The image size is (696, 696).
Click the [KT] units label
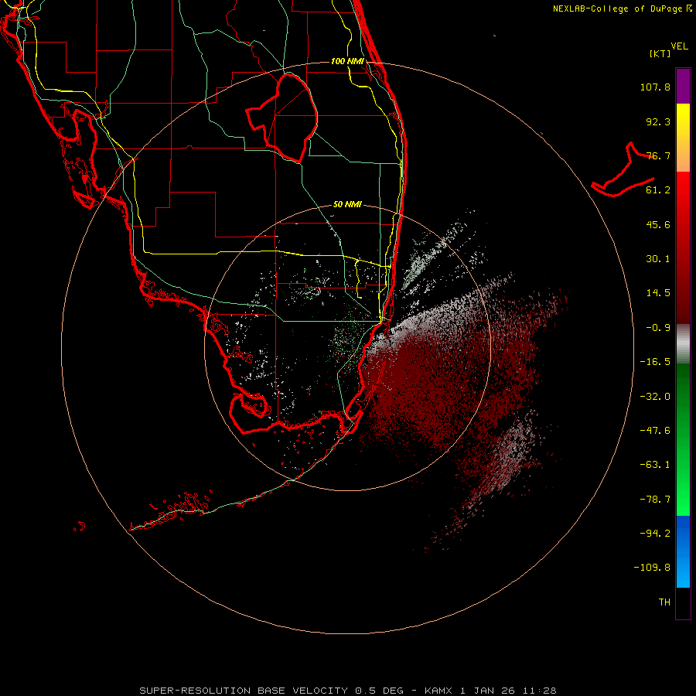pyautogui.click(x=660, y=53)
